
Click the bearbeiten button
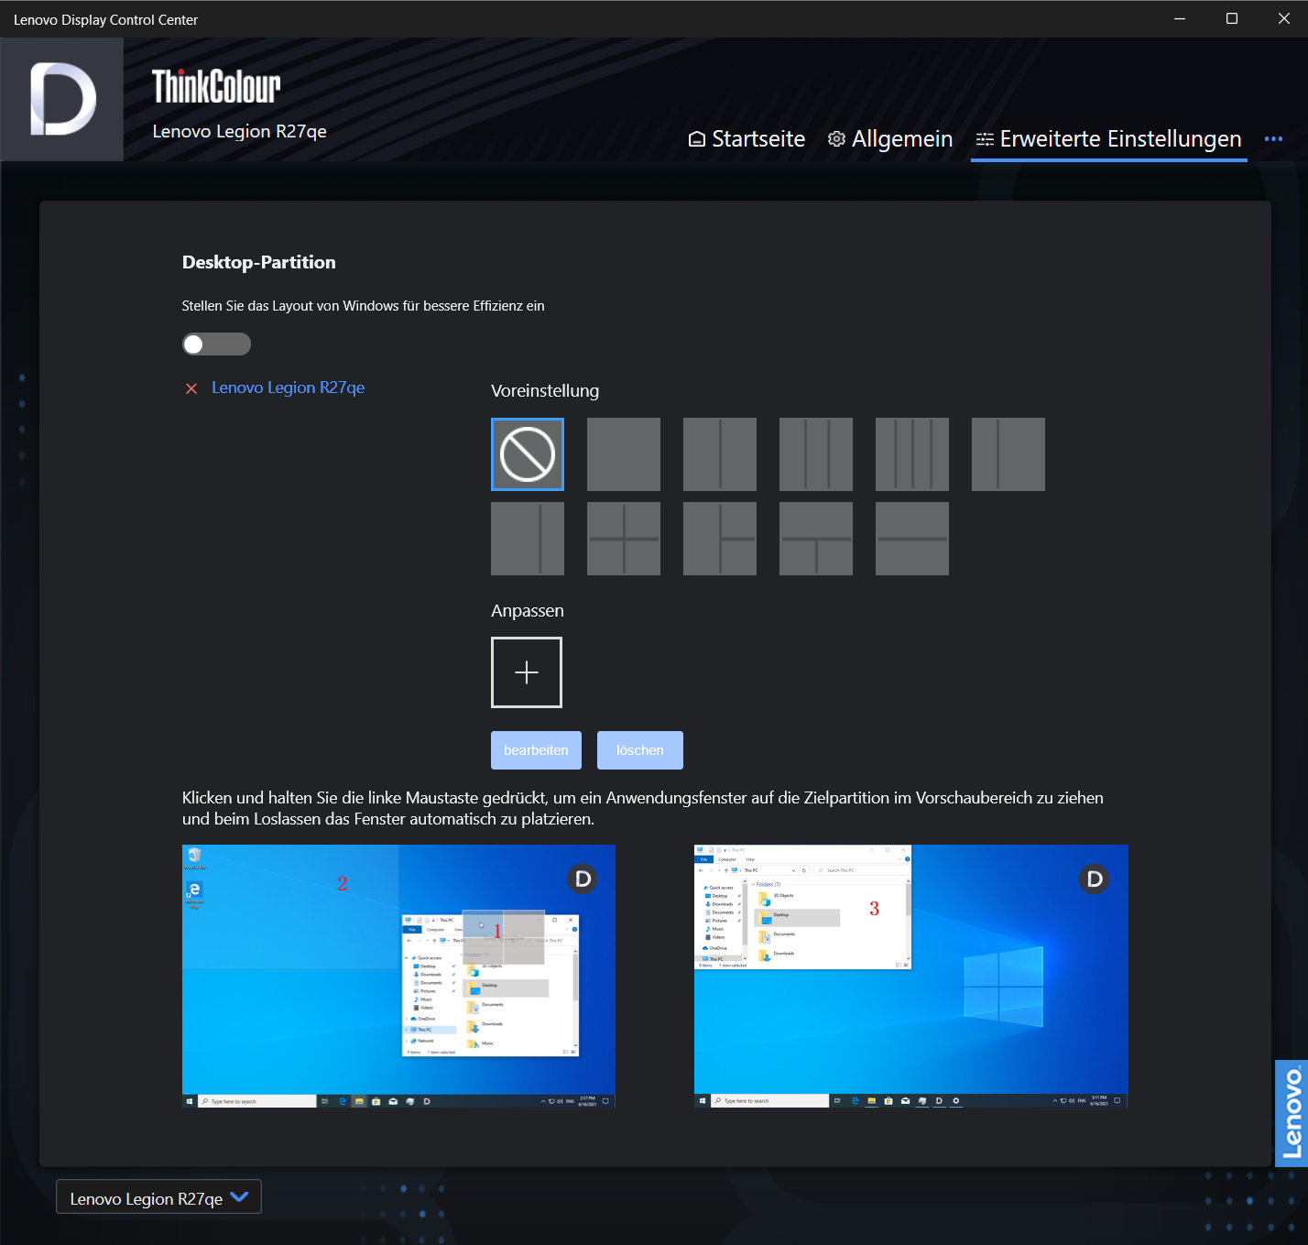(x=536, y=750)
